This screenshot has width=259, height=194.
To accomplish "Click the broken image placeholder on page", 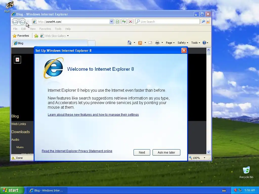I will 17,60.
